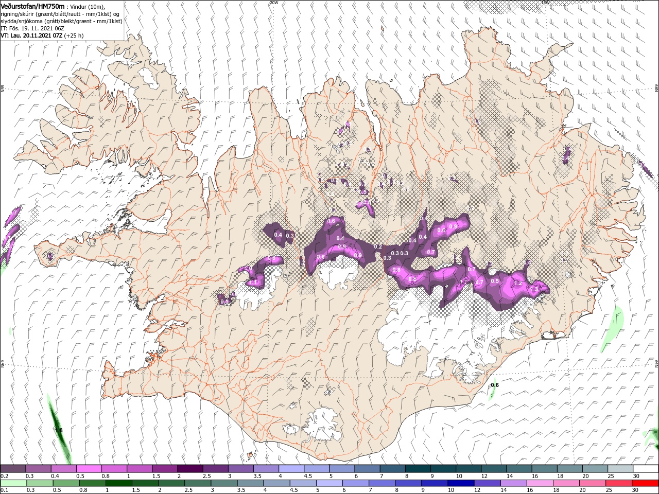
Task: Click the '0.2' label in the top legend row
Action: click(4, 476)
